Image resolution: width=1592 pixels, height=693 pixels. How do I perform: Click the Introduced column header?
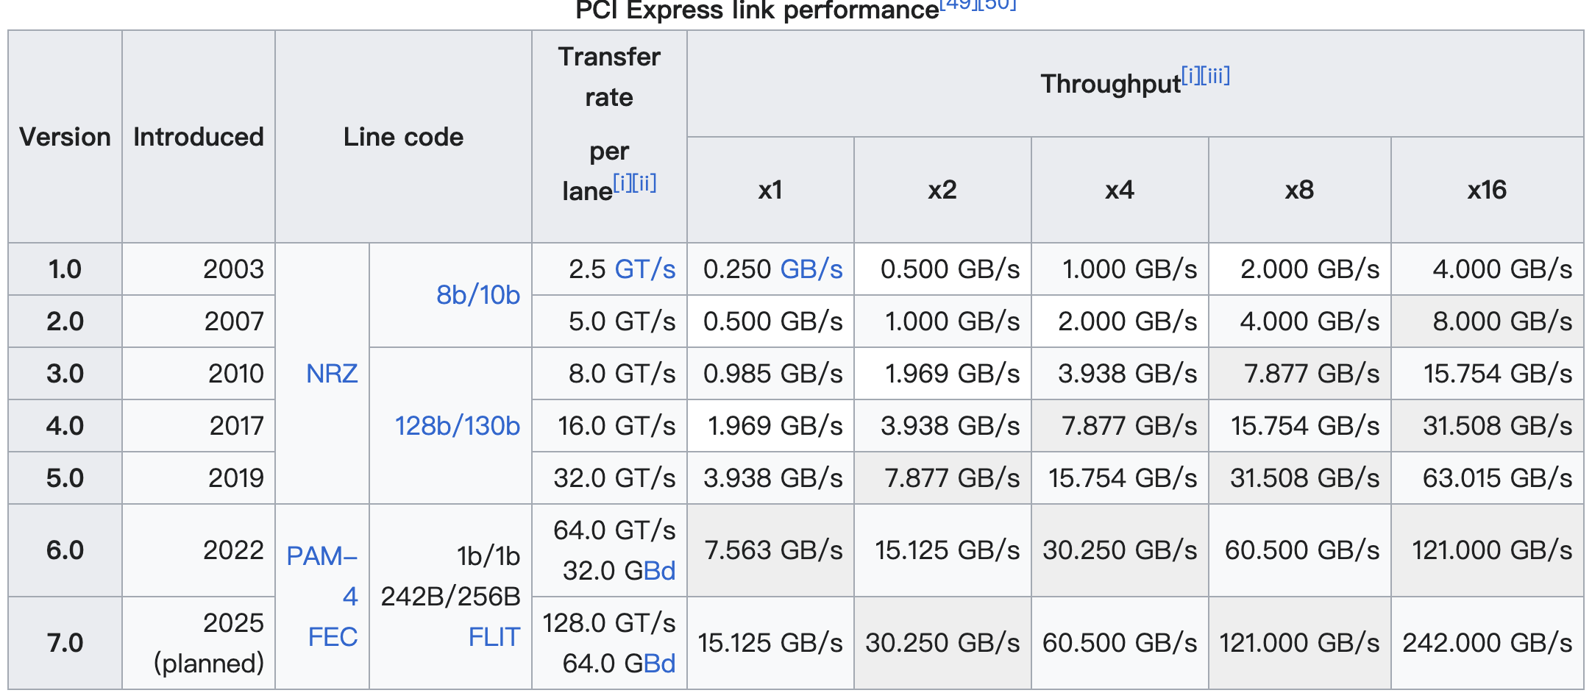[x=198, y=137]
